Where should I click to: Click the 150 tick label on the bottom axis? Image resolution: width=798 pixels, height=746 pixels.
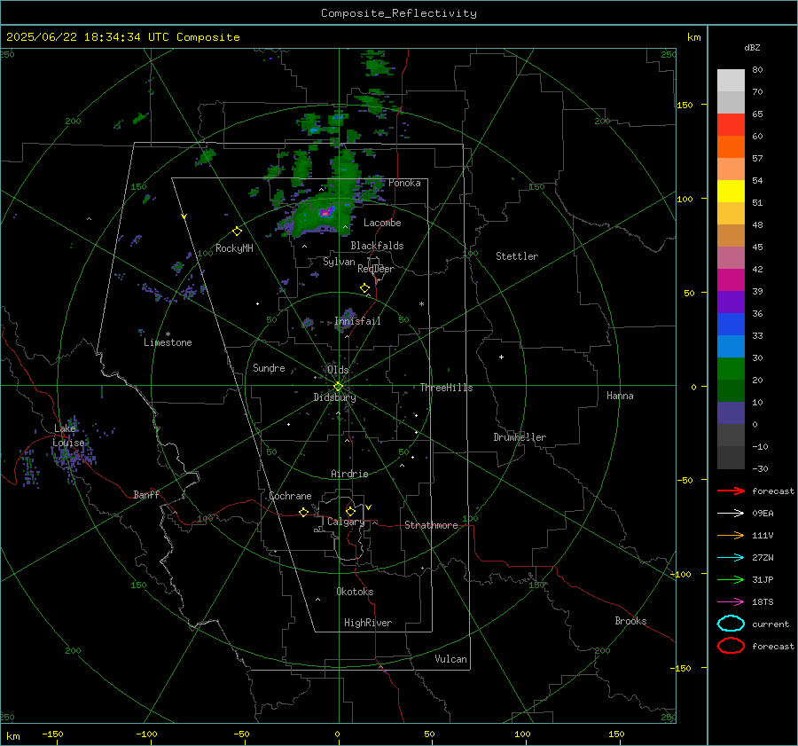pos(616,734)
